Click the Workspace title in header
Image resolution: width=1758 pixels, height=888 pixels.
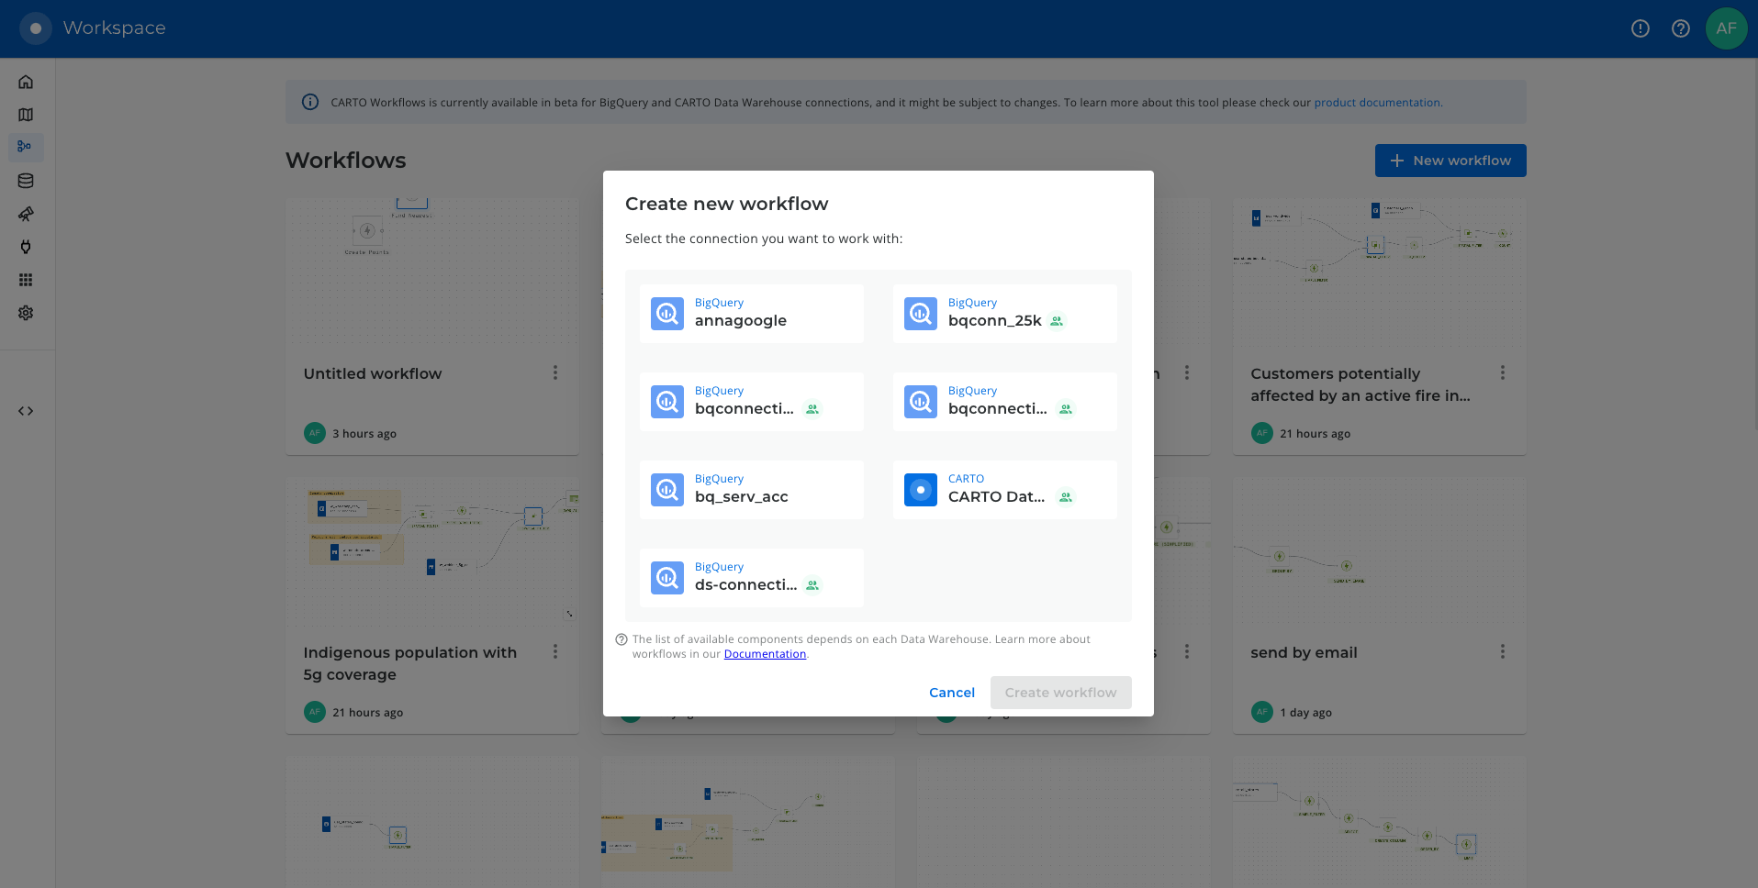114,28
